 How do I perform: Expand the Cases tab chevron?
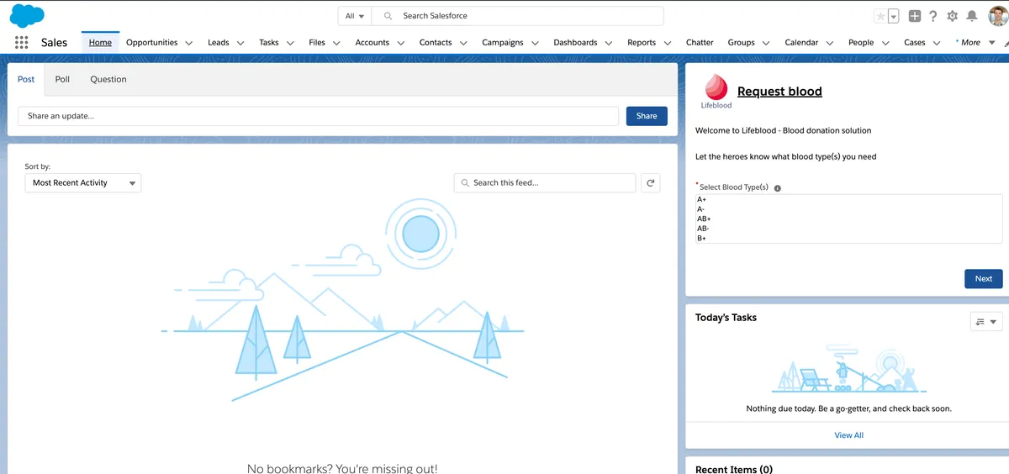coord(937,43)
